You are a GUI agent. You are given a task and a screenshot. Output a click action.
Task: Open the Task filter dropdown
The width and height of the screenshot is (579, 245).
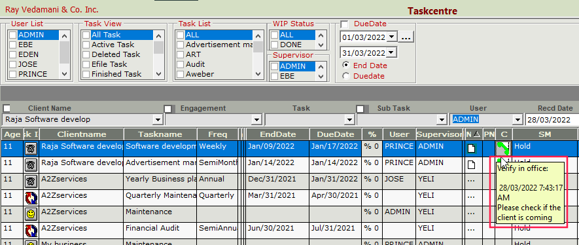(349, 120)
